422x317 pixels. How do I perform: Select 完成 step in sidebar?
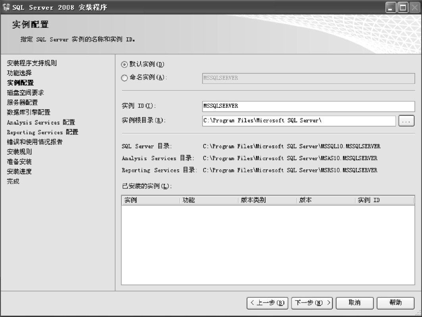(x=13, y=181)
